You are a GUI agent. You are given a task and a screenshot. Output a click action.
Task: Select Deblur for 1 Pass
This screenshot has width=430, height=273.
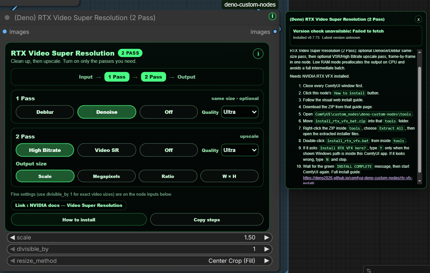tap(45, 112)
